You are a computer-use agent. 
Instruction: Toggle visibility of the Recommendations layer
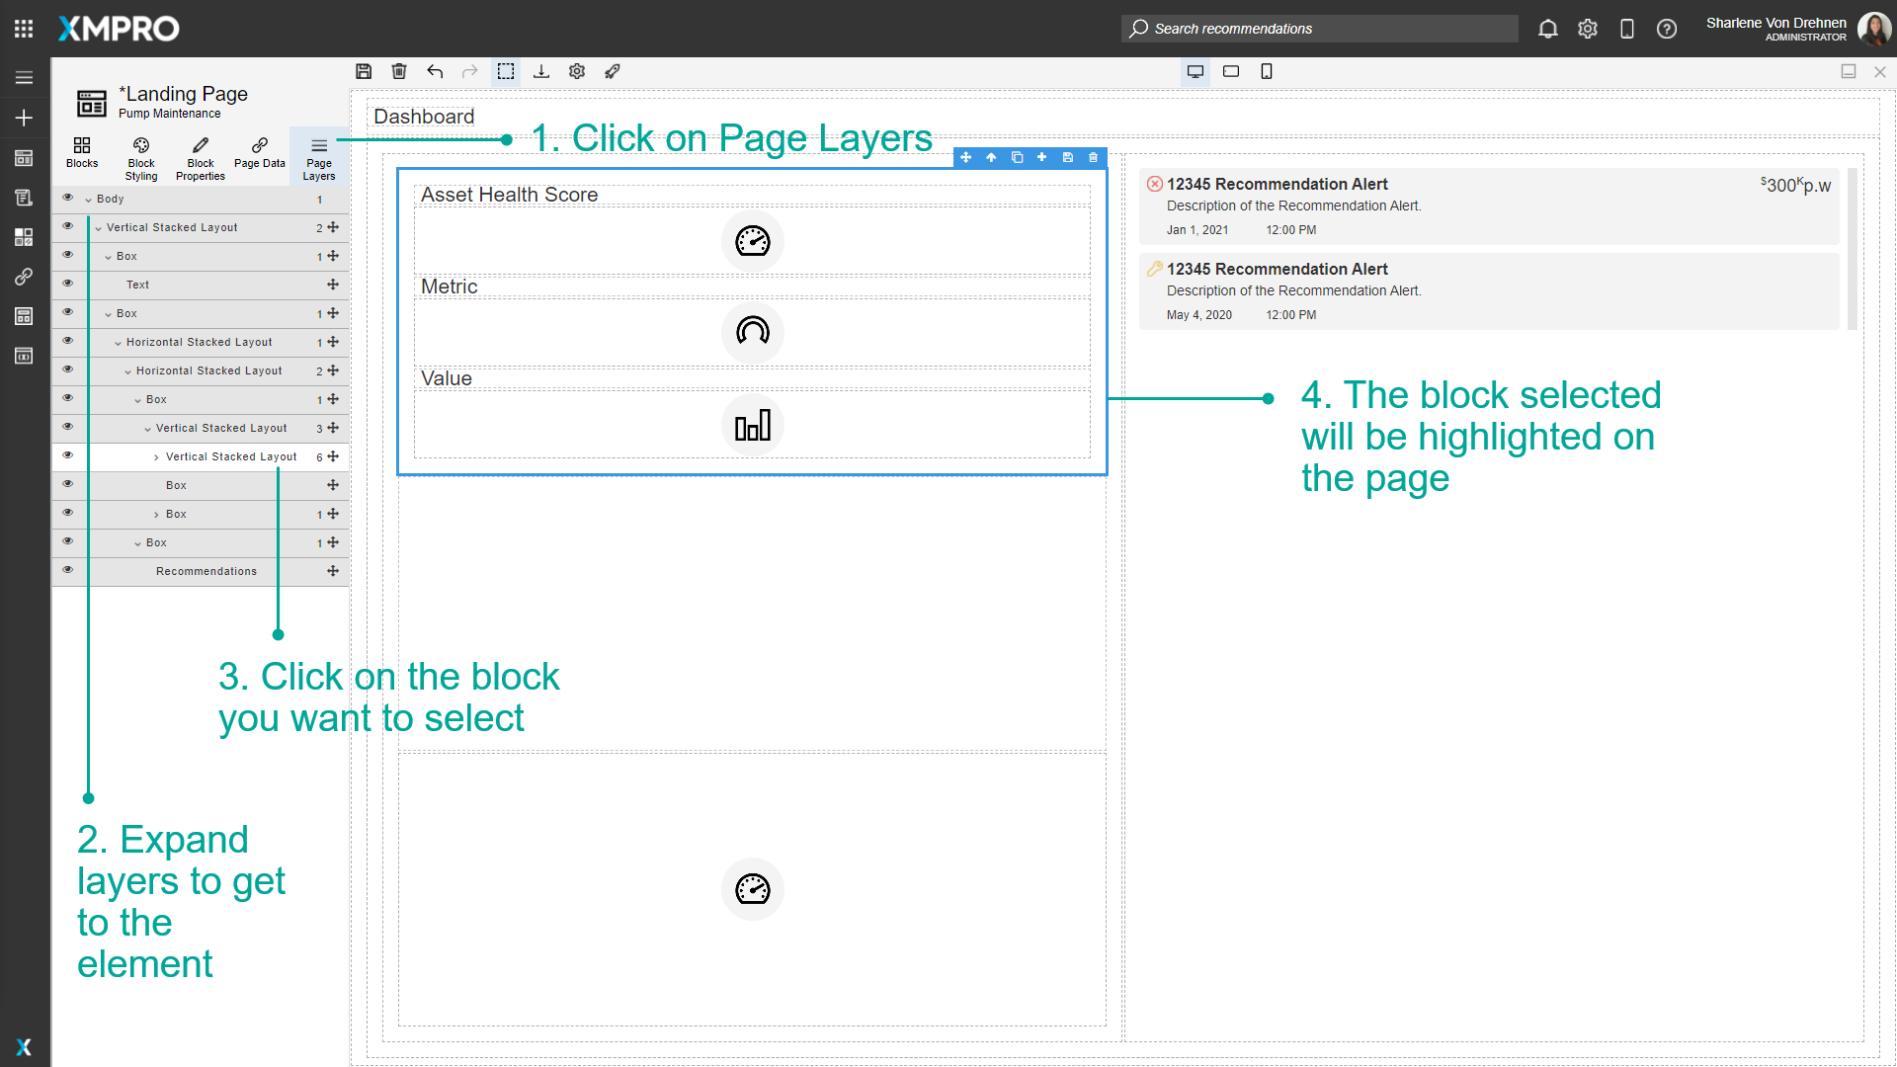(68, 569)
